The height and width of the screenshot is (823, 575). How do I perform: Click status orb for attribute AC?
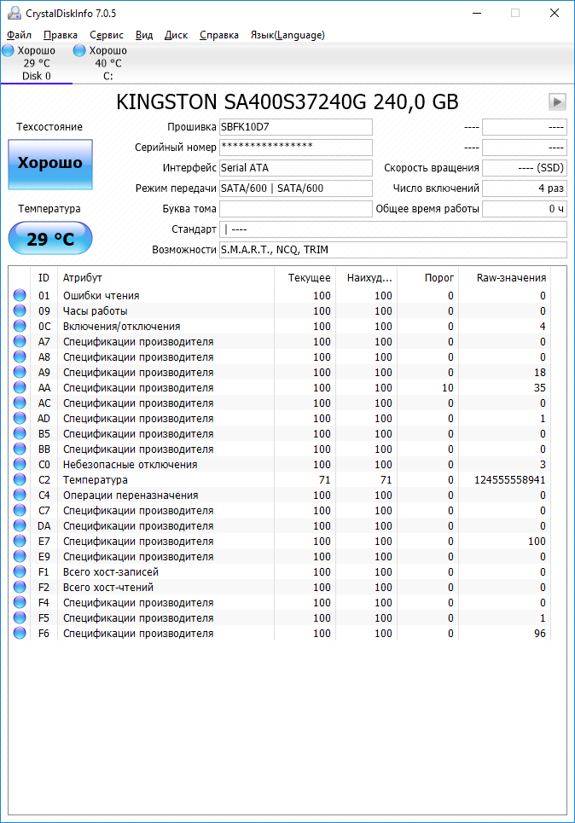(20, 403)
